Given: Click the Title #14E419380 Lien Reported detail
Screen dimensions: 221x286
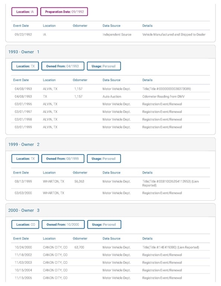Looking at the screenshot, I should pyautogui.click(x=170, y=247).
